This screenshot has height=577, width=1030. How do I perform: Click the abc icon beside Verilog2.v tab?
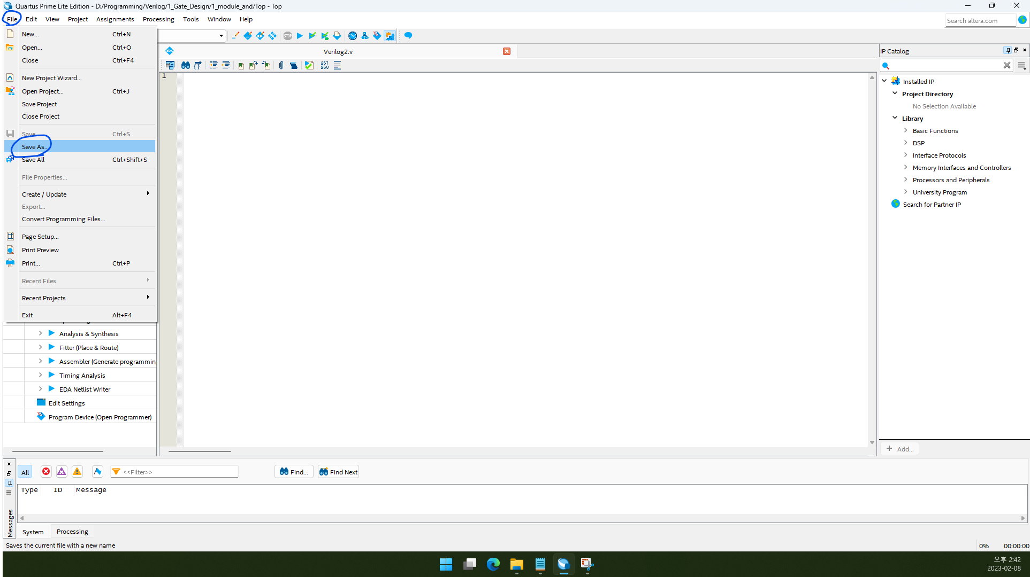click(x=170, y=51)
